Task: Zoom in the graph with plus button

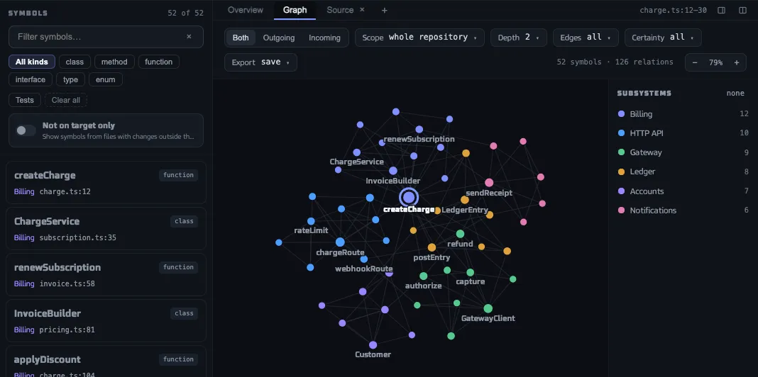Action: (737, 62)
